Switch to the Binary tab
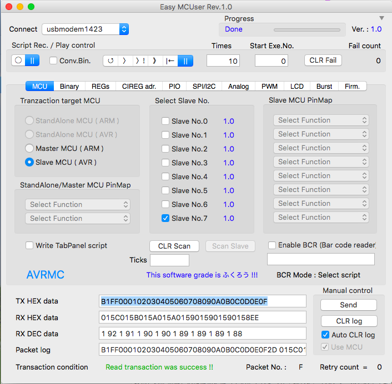This screenshot has height=384, width=392. pos(69,86)
